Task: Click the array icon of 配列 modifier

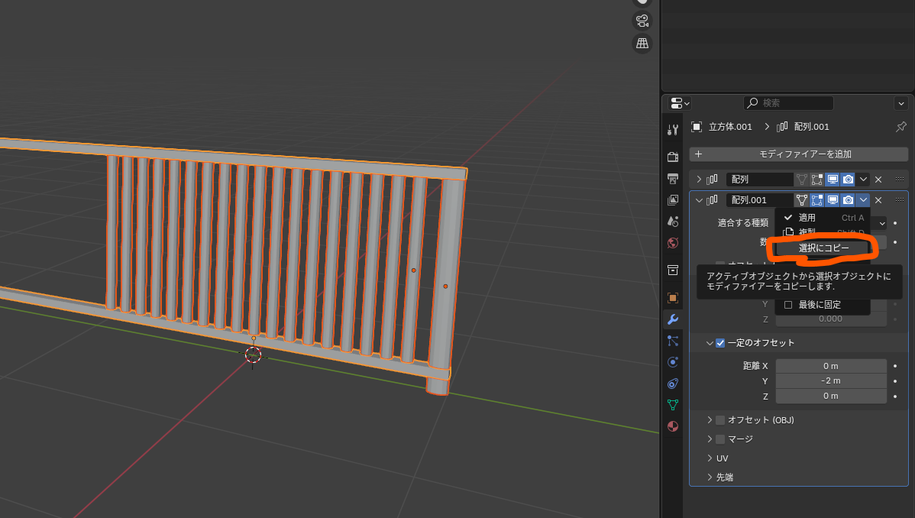Action: pos(712,180)
